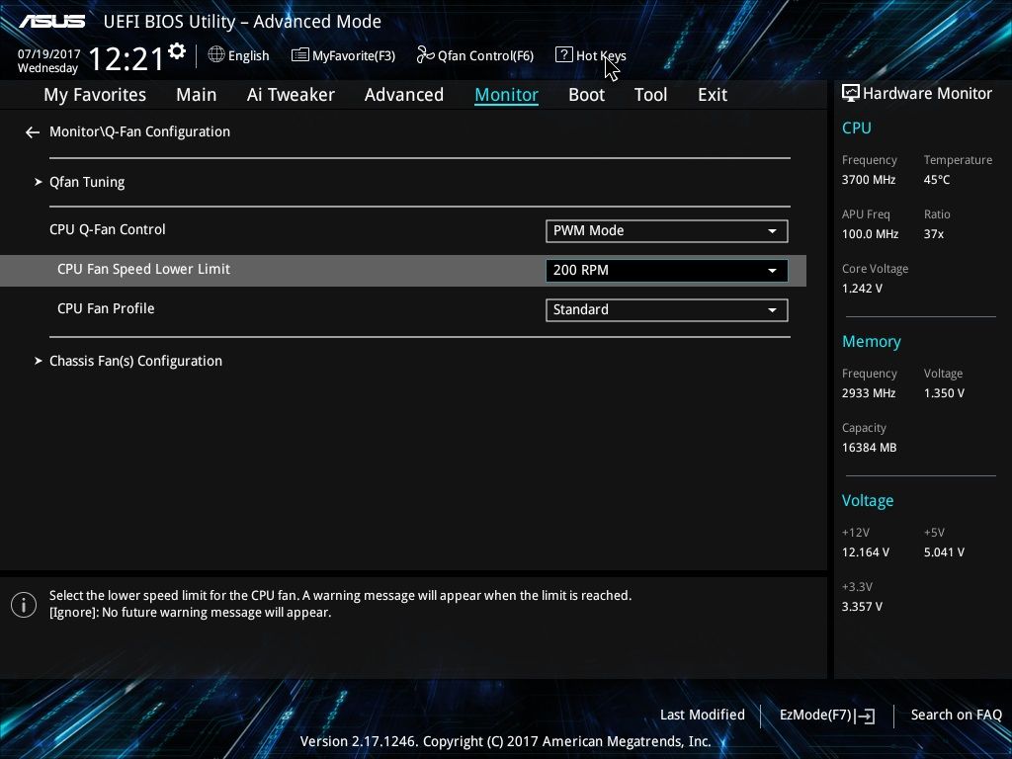This screenshot has width=1012, height=759.
Task: Click the CPU Fan Speed Lower Limit label
Action: [143, 269]
